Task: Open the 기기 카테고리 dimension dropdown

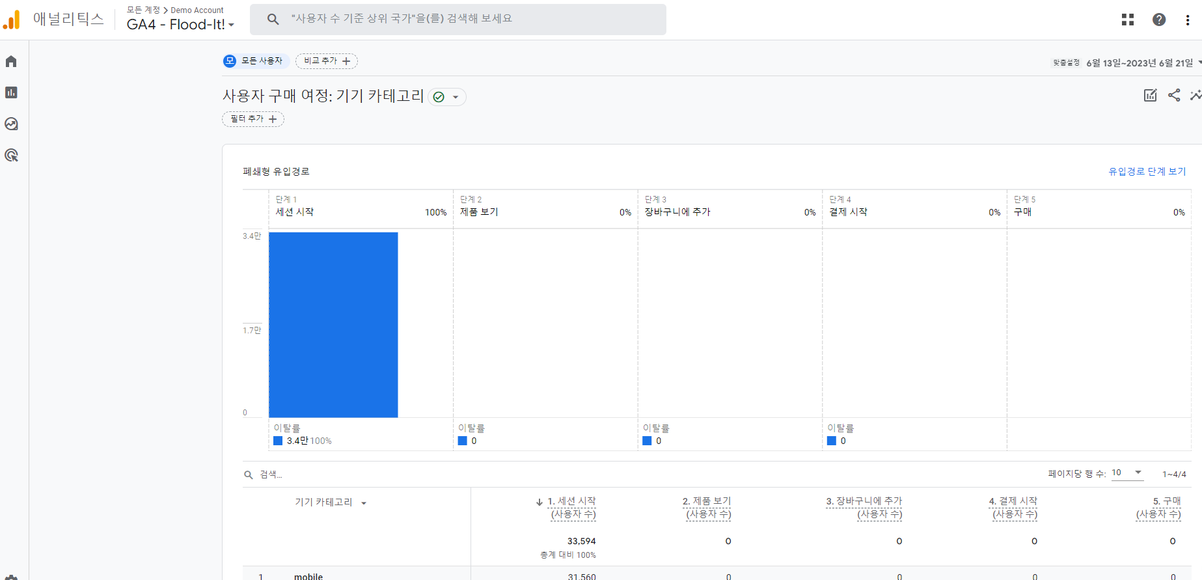Action: pos(331,503)
